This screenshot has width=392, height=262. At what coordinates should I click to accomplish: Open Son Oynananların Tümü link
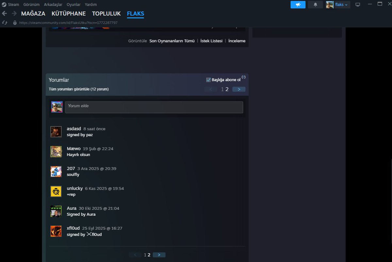pos(172,41)
